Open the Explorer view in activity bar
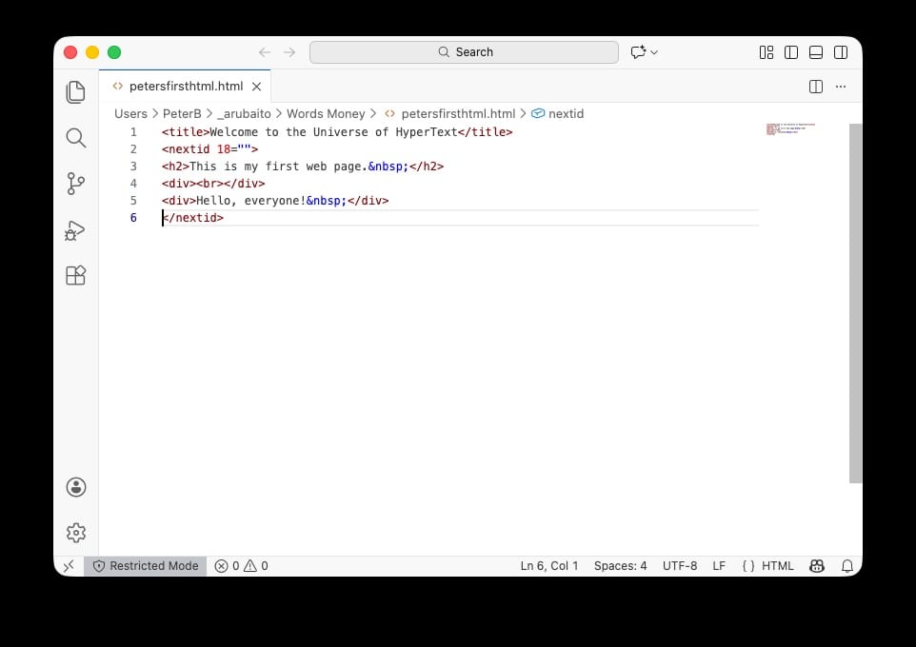916x647 pixels. [76, 92]
